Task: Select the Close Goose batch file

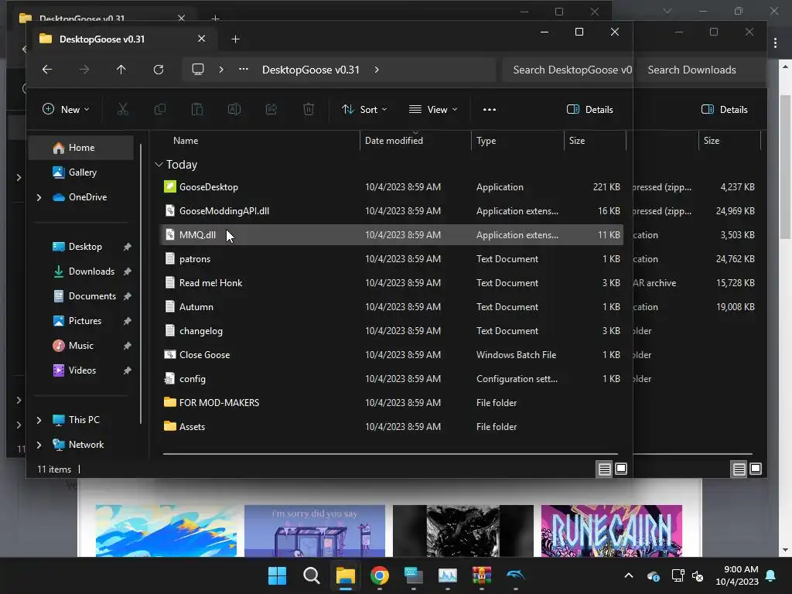Action: (x=391, y=355)
